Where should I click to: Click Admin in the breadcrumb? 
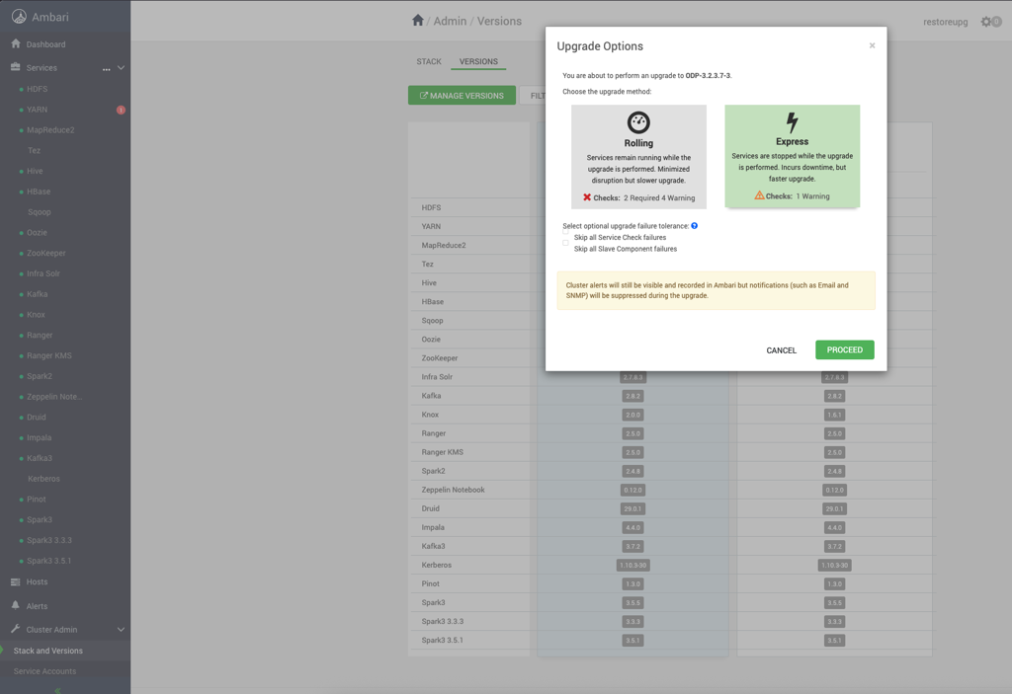pyautogui.click(x=450, y=22)
